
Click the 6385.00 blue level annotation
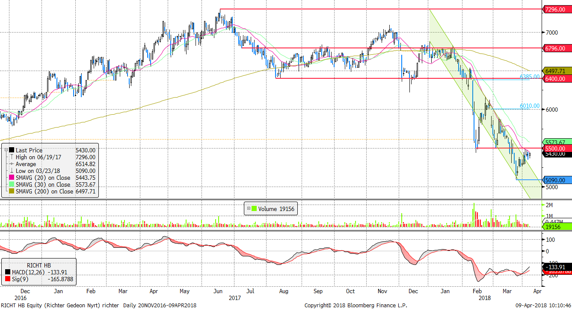click(x=530, y=76)
